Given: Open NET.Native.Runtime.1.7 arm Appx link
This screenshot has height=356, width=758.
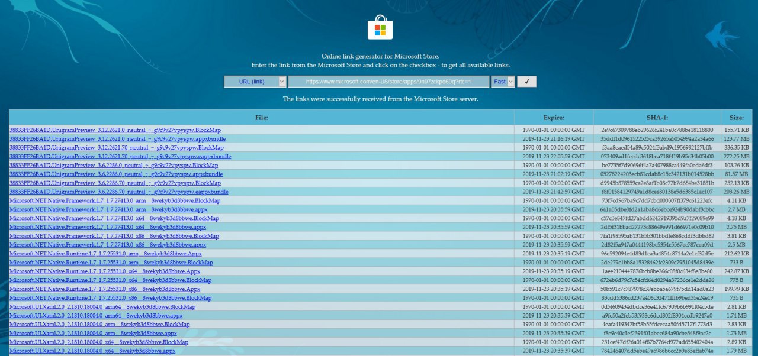Looking at the screenshot, I should [105, 254].
